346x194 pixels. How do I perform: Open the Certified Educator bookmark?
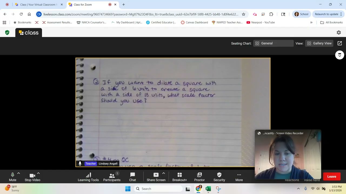click(161, 22)
